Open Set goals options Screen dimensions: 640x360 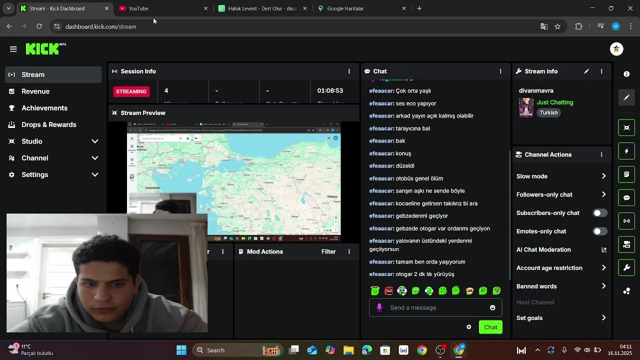click(561, 318)
